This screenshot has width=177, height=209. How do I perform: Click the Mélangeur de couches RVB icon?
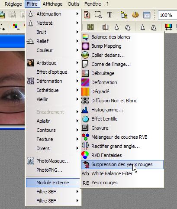[85, 137]
